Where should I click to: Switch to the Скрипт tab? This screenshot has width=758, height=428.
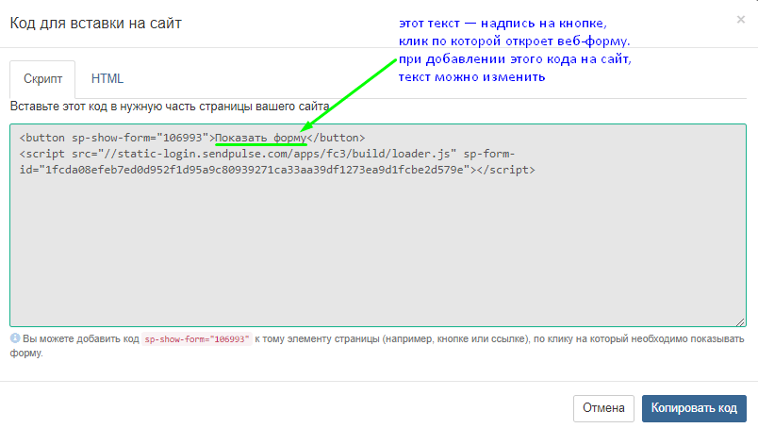[x=42, y=79]
